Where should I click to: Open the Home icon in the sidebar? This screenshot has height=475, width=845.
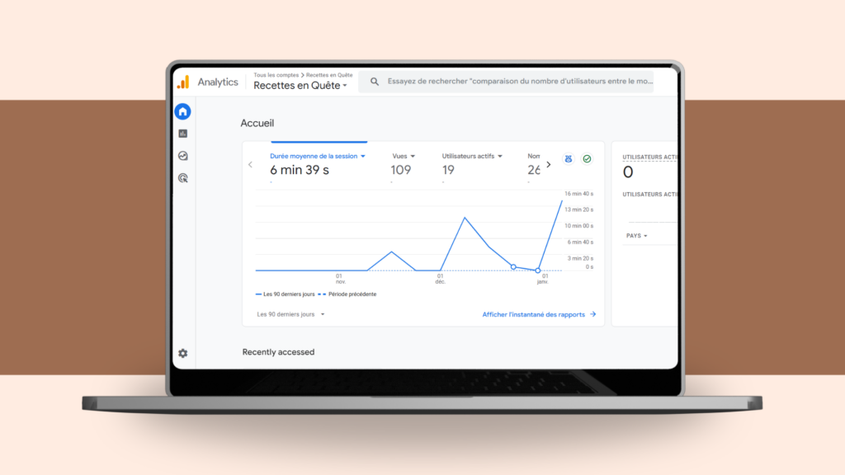tap(182, 111)
